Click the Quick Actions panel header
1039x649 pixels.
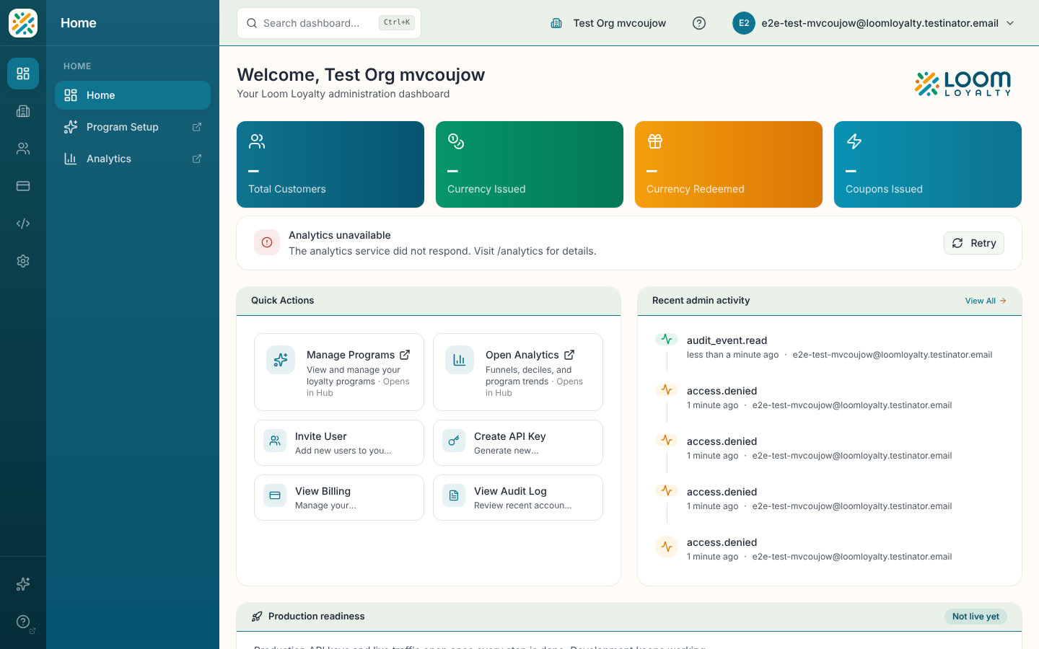tap(429, 301)
